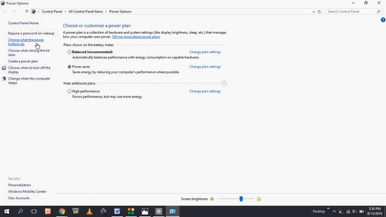This screenshot has width=386, height=217.
Task: Open Change when the computer sleeps
Action: point(29,81)
